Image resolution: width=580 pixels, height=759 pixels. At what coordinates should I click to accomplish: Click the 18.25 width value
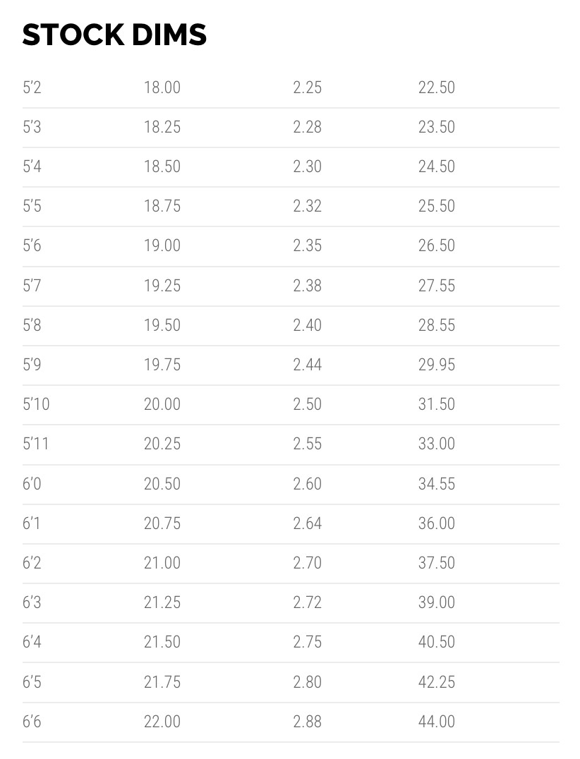162,127
